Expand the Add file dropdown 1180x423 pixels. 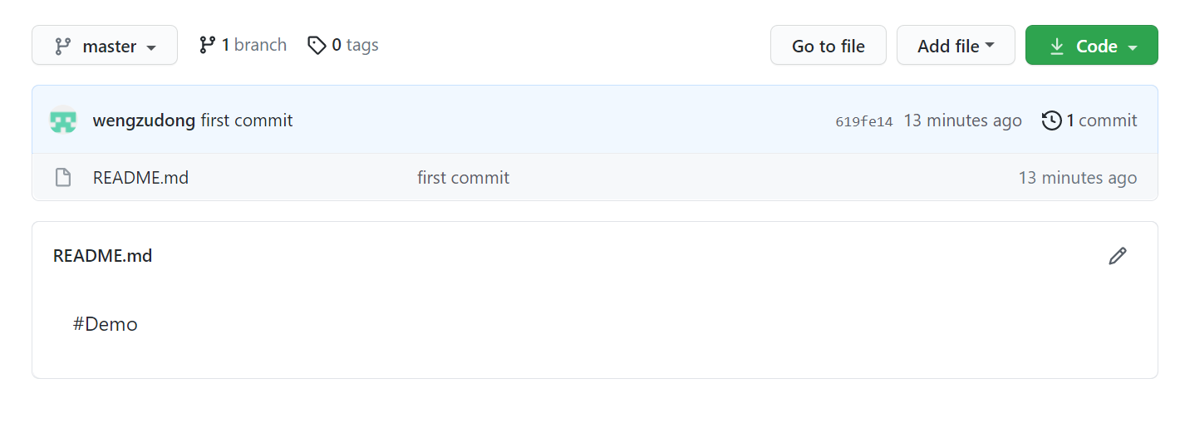click(x=956, y=46)
